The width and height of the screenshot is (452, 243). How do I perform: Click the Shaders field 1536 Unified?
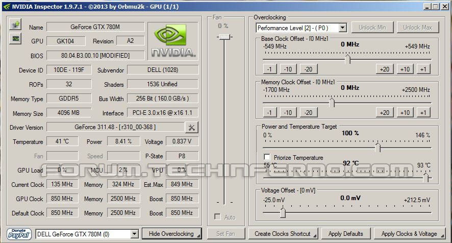tap(163, 84)
